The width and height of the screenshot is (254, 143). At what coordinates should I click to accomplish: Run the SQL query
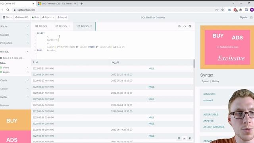click(x=35, y=17)
